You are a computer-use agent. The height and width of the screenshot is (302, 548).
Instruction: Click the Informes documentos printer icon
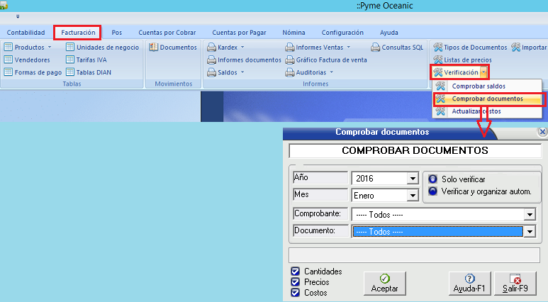point(211,60)
